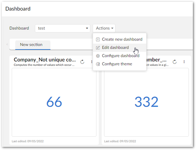Refresh the Company_Not unique count widget
Viewport: 196px width, 150px height.
coord(82,62)
